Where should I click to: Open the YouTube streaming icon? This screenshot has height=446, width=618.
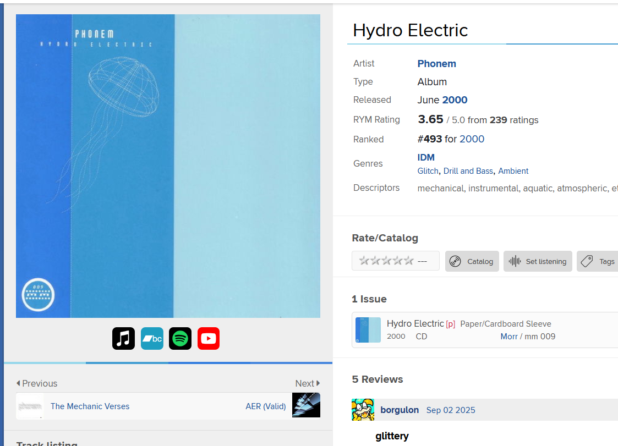pyautogui.click(x=209, y=338)
